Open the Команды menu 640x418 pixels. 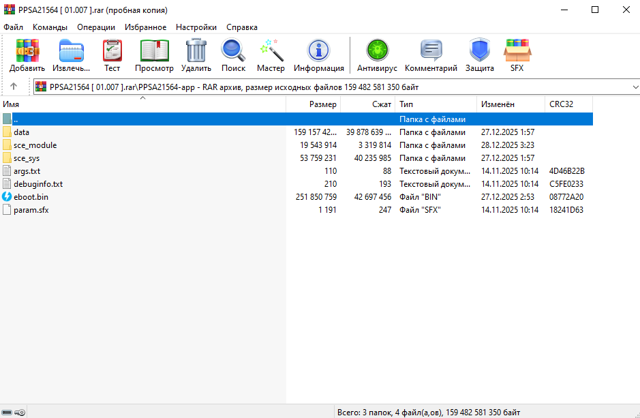50,27
